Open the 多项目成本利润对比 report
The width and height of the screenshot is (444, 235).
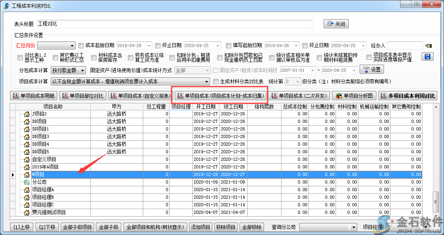(x=408, y=96)
